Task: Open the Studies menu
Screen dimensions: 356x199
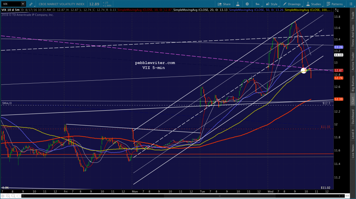Action: click(x=314, y=4)
